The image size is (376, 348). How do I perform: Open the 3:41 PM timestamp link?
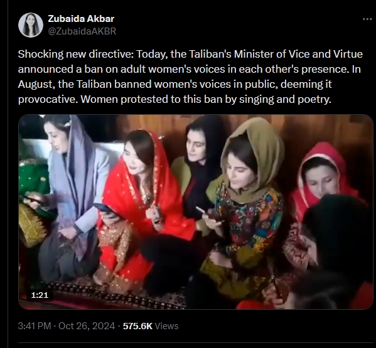point(35,326)
